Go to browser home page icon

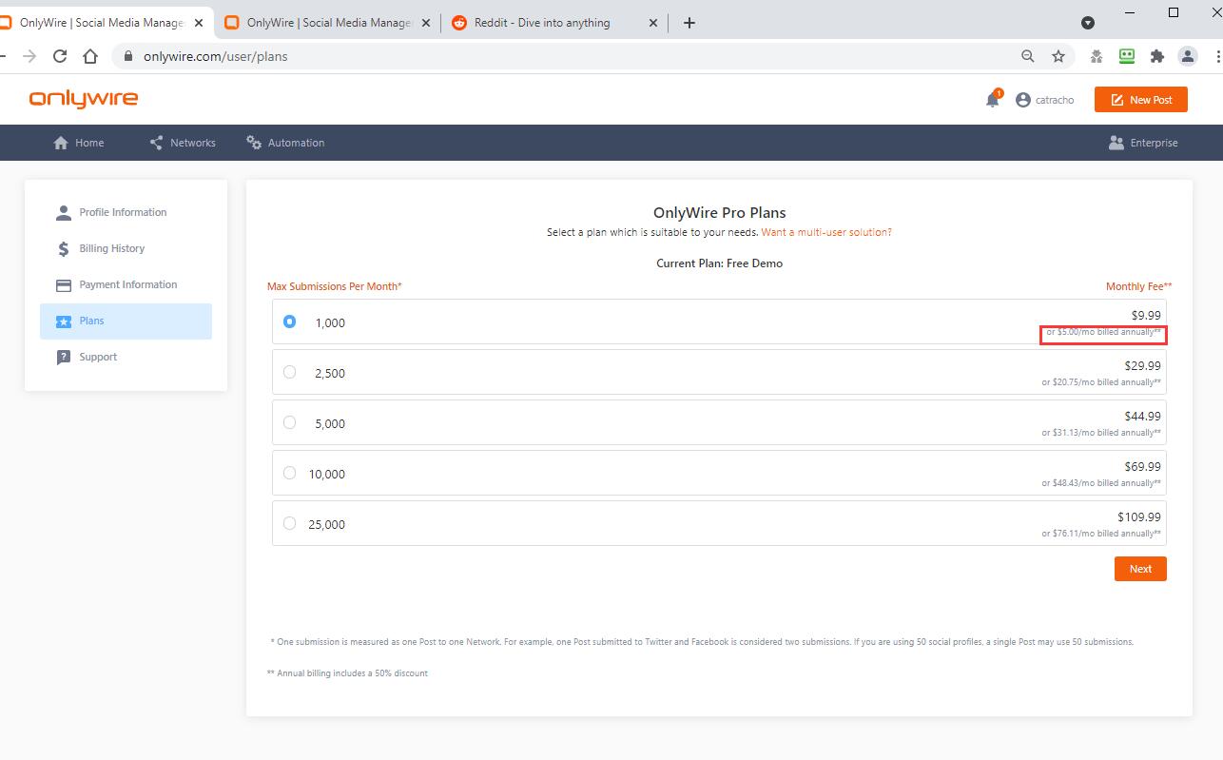click(x=90, y=56)
